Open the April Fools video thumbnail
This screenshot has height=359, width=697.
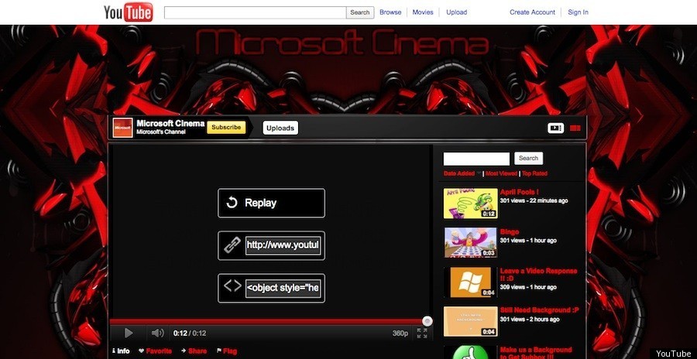click(470, 203)
